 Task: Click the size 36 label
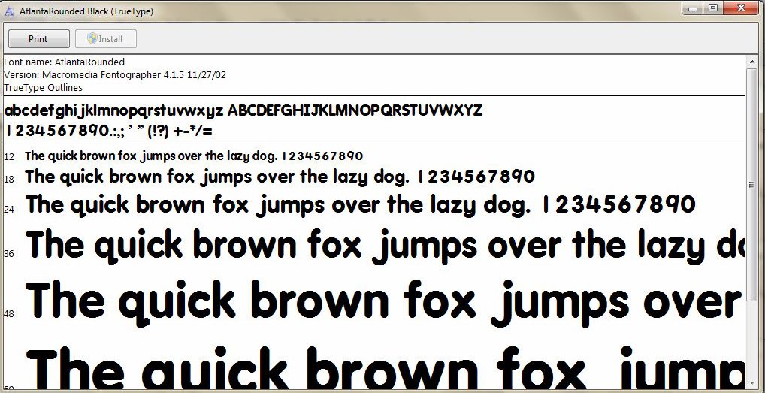pos(9,253)
